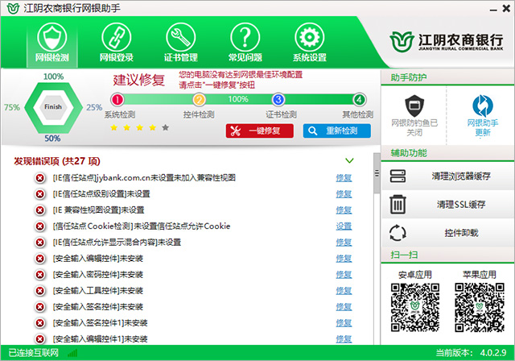515x361 pixels.
Task: Click 设置 link for 信任站点Cookie检测
Action: tap(344, 226)
